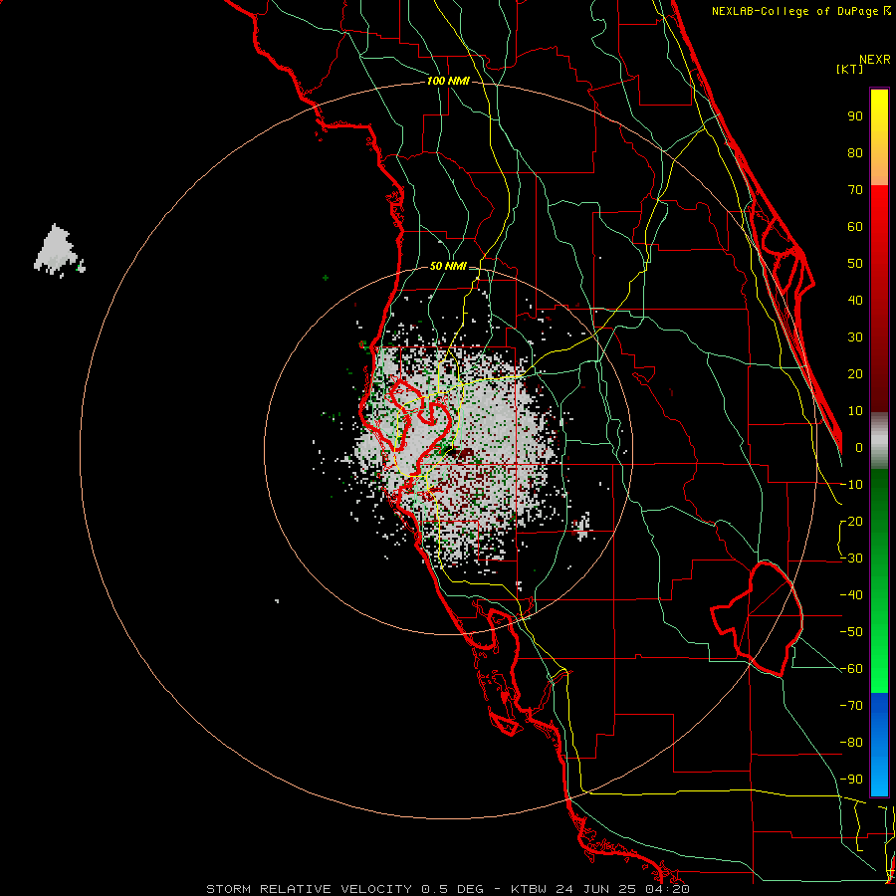Select the 100 NMI range ring label
The height and width of the screenshot is (896, 896).
click(x=448, y=81)
